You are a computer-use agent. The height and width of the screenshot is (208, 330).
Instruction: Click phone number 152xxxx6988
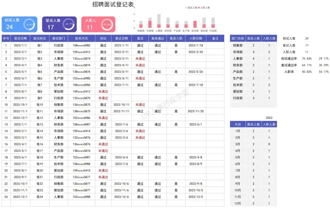coord(82,197)
